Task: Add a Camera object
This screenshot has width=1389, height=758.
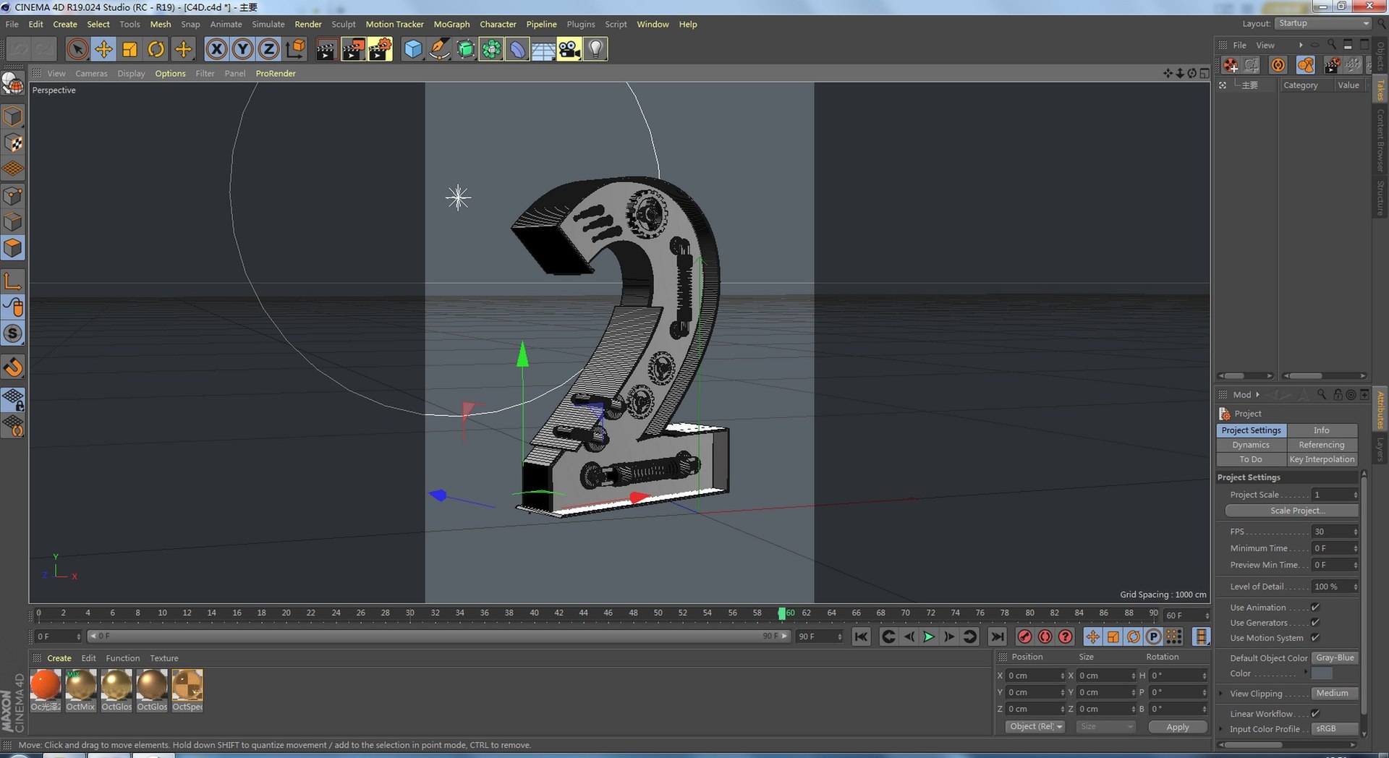Action: tap(569, 49)
